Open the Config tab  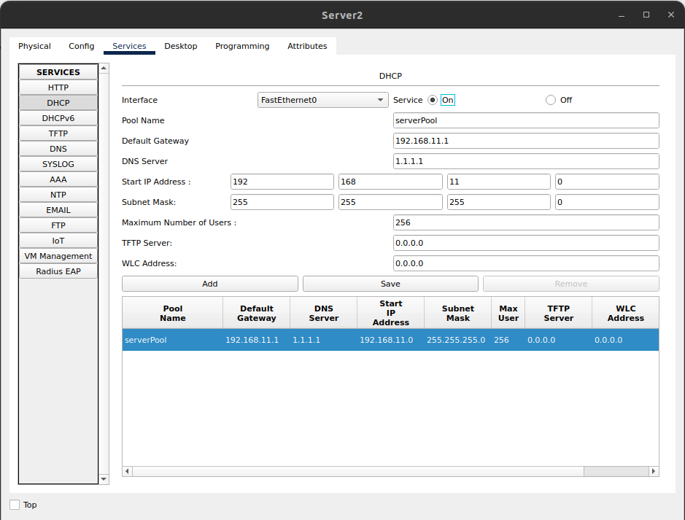coord(81,46)
